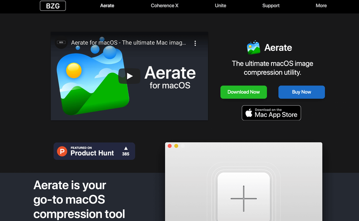Click the BZG channel avatar on the video

tap(61, 42)
